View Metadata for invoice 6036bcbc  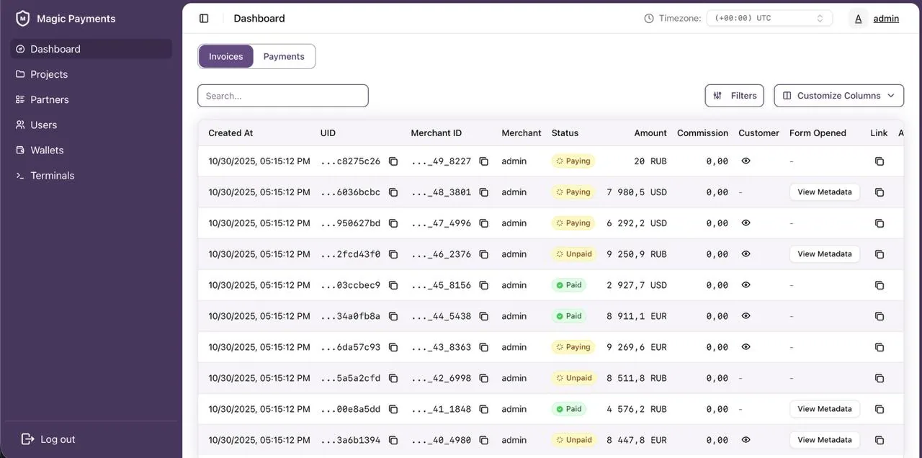pyautogui.click(x=825, y=192)
